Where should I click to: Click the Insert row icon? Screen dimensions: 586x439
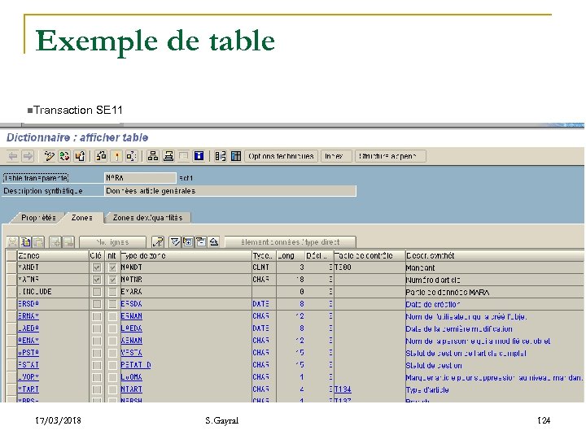coord(55,242)
